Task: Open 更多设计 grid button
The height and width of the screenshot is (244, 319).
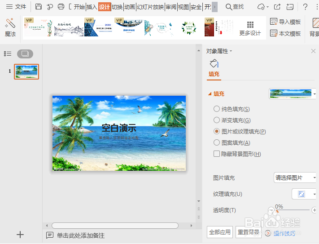Action: [x=250, y=28]
